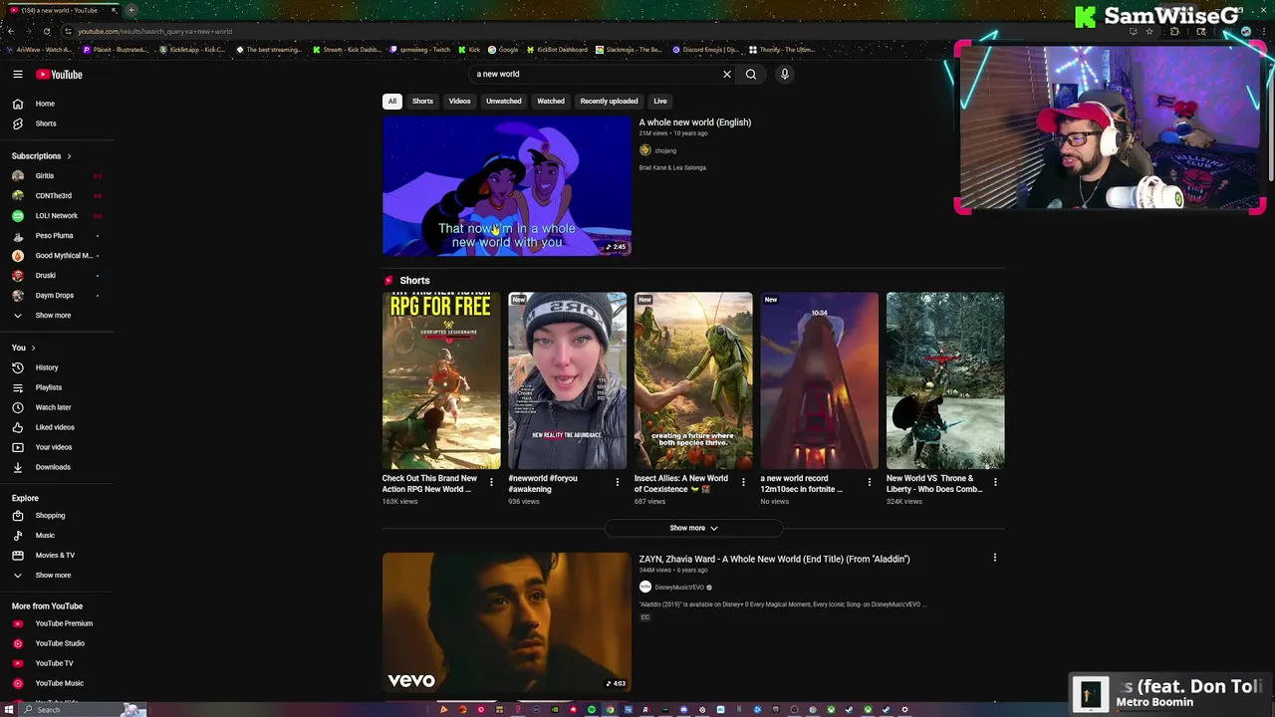The height and width of the screenshot is (717, 1275).
Task: Select the Live filter chip
Action: point(659,101)
